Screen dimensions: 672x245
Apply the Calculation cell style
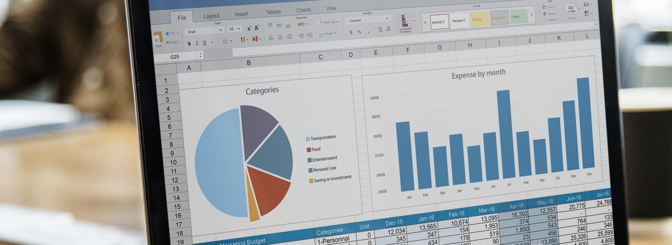(x=499, y=18)
